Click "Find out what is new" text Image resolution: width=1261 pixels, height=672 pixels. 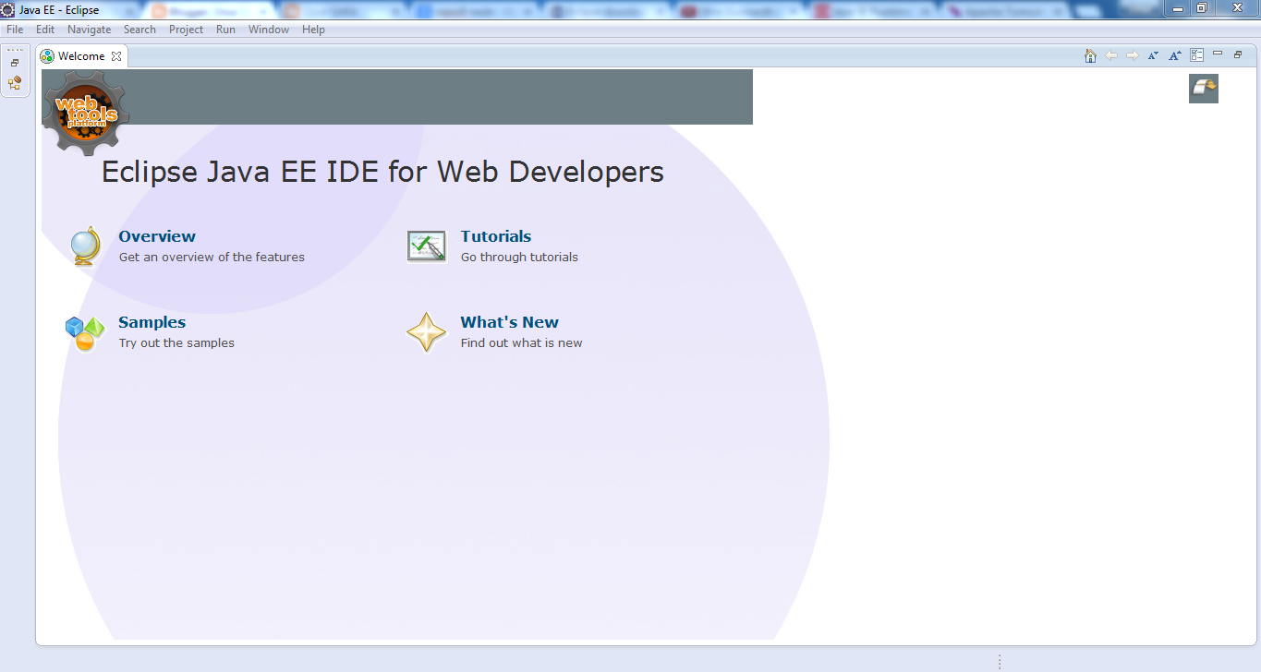click(x=521, y=343)
